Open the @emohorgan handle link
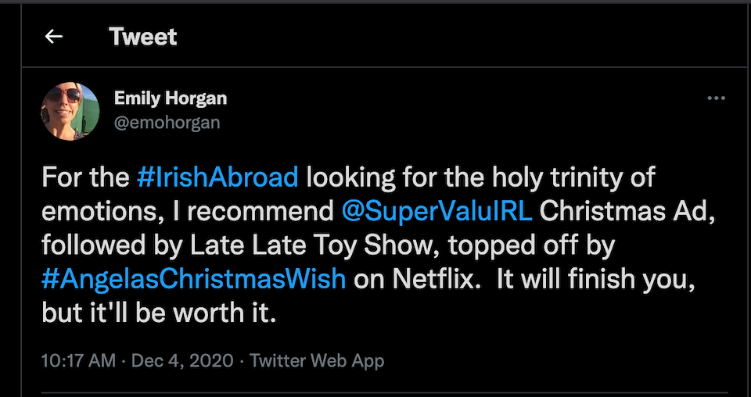Screen dimensions: 751x397 point(167,123)
